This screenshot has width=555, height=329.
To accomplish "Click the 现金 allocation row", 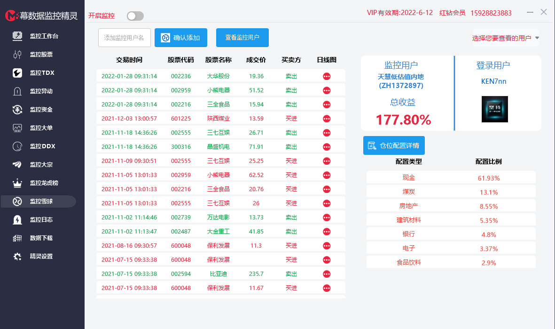I will [x=451, y=177].
